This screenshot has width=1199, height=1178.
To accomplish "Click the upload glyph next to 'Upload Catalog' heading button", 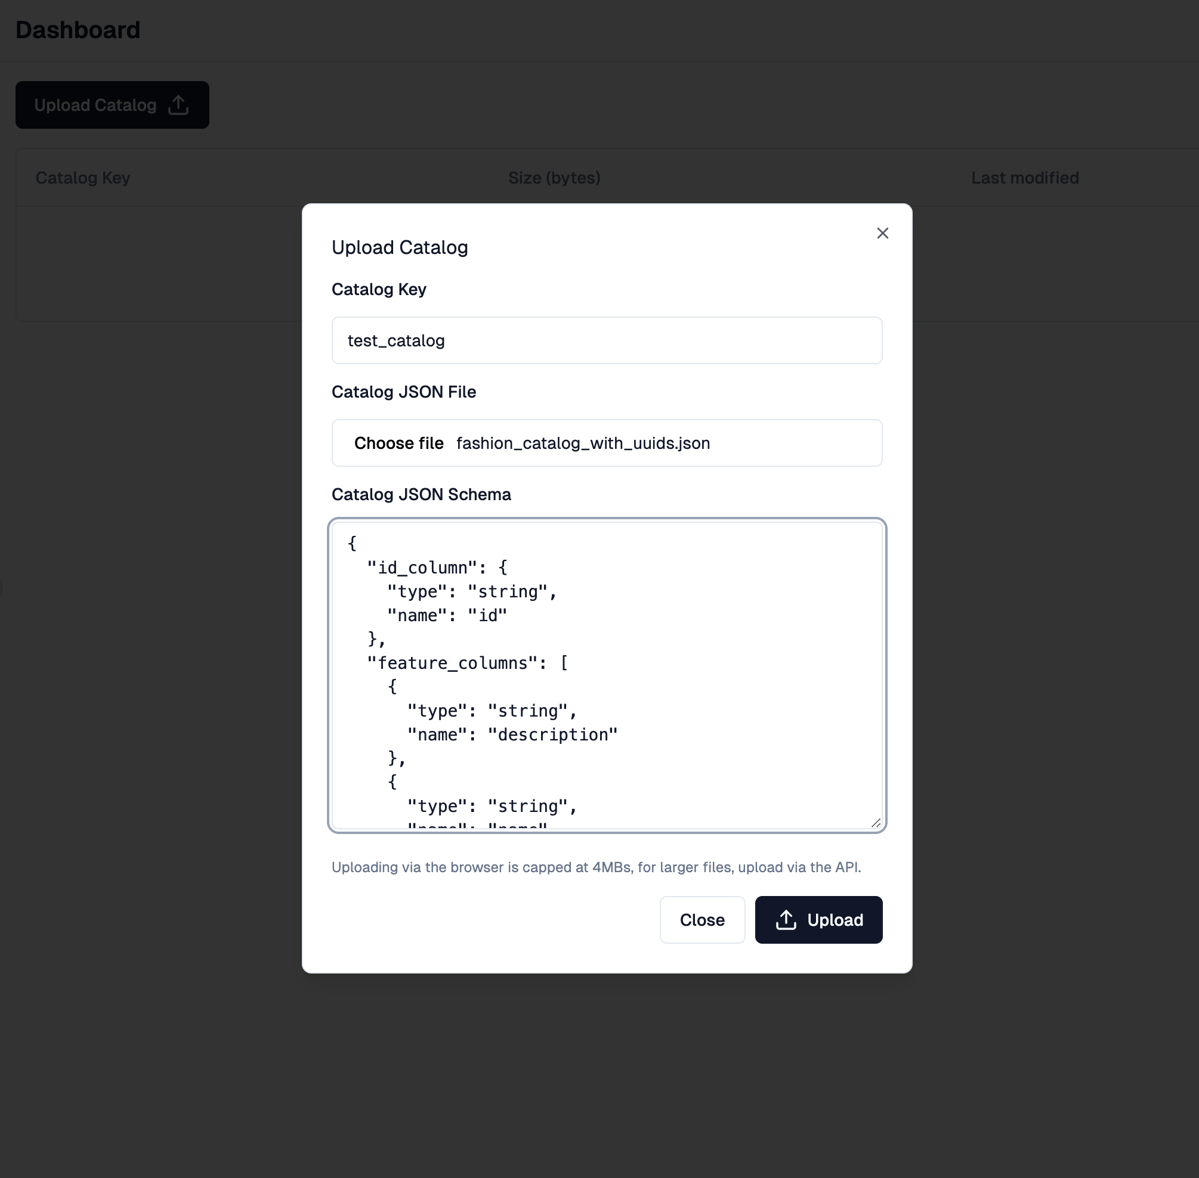I will (x=178, y=105).
